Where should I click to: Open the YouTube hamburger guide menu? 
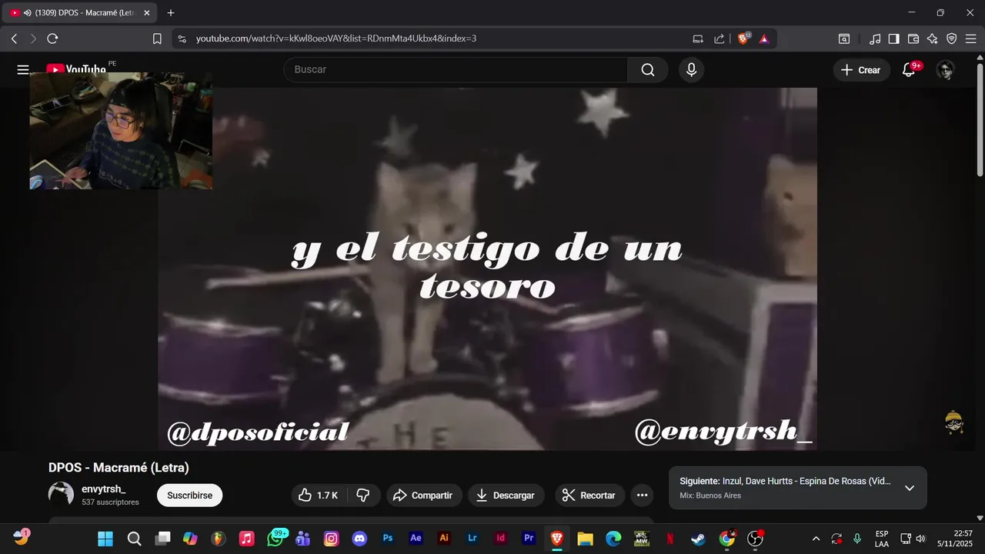click(x=23, y=70)
